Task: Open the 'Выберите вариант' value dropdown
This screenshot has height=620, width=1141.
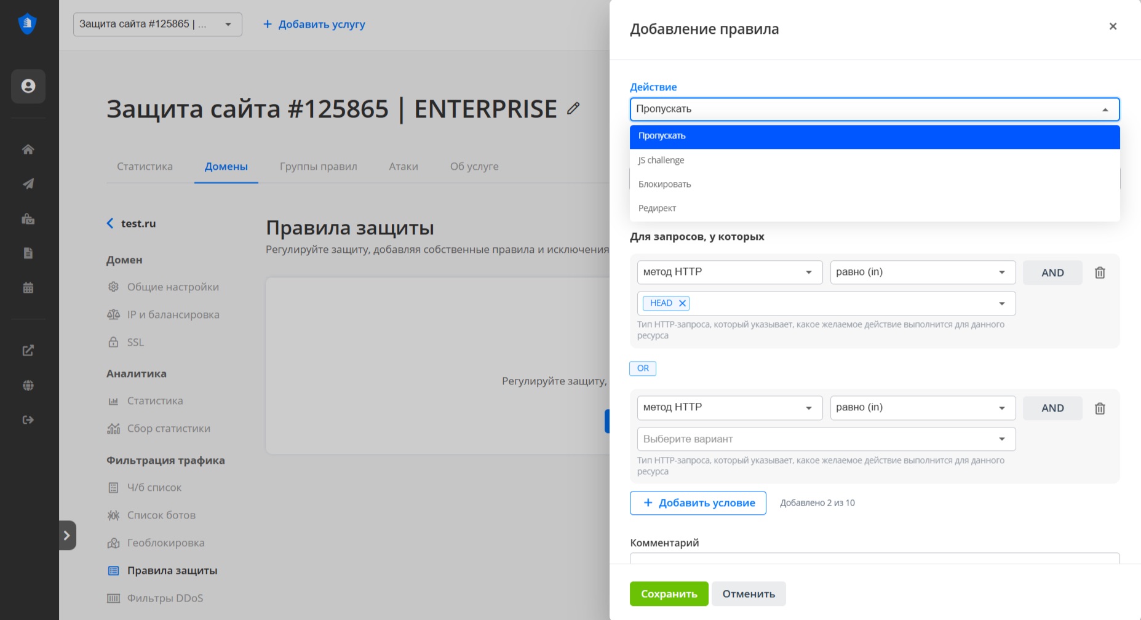Action: point(825,439)
